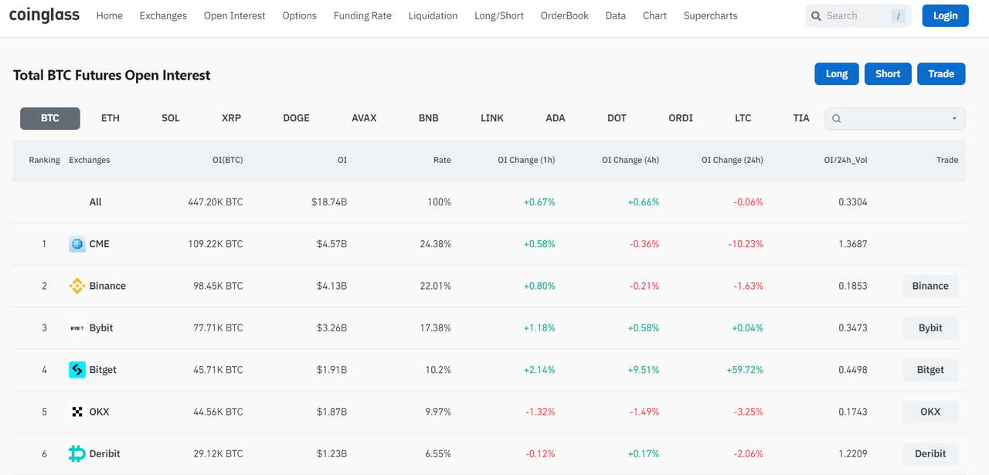Open the Liquidation menu item
Image resolution: width=989 pixels, height=475 pixels.
point(433,15)
